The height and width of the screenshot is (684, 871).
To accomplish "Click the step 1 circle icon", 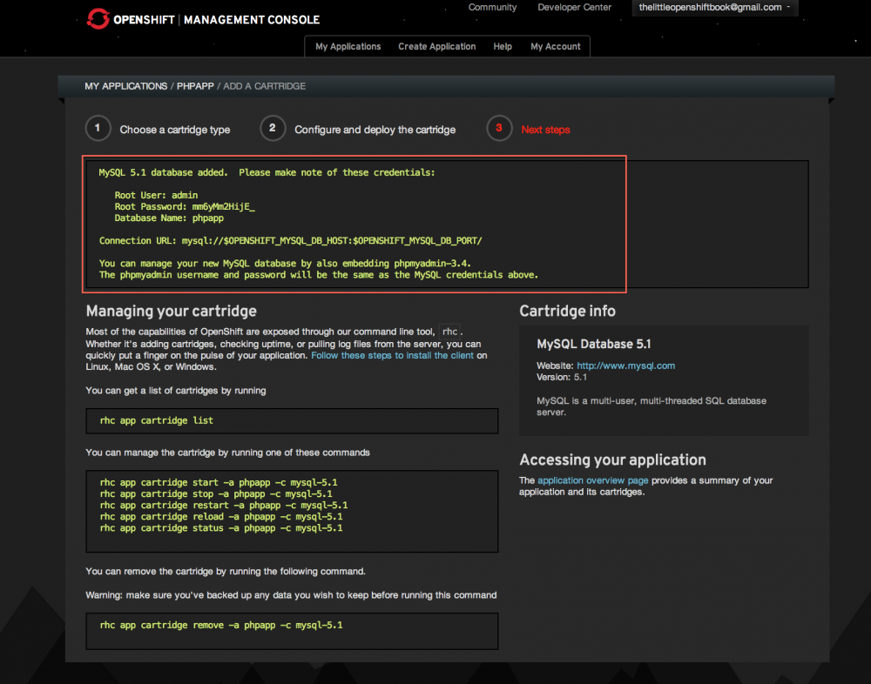I will point(98,129).
